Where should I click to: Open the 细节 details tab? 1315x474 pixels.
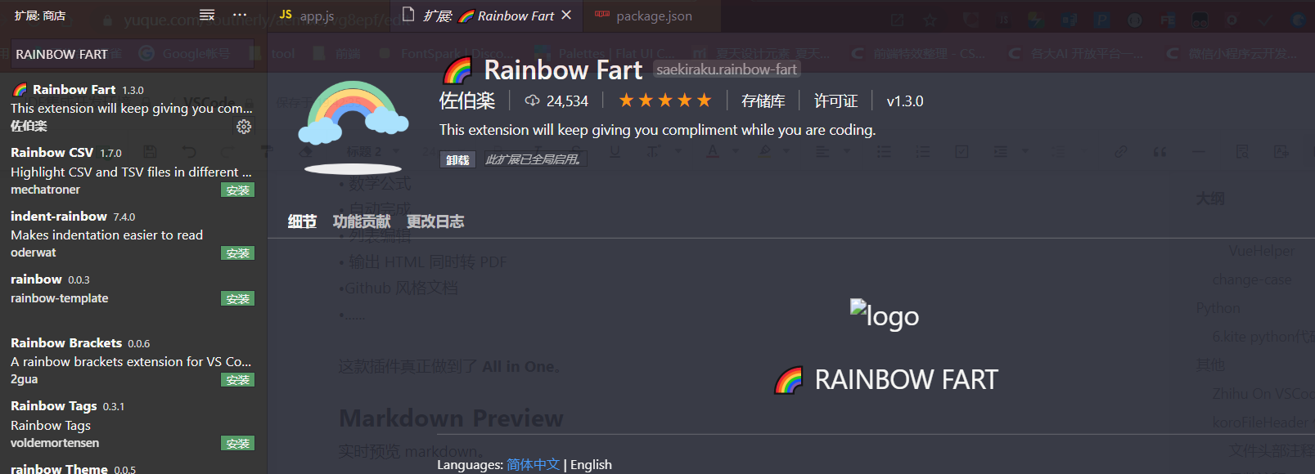pyautogui.click(x=302, y=221)
